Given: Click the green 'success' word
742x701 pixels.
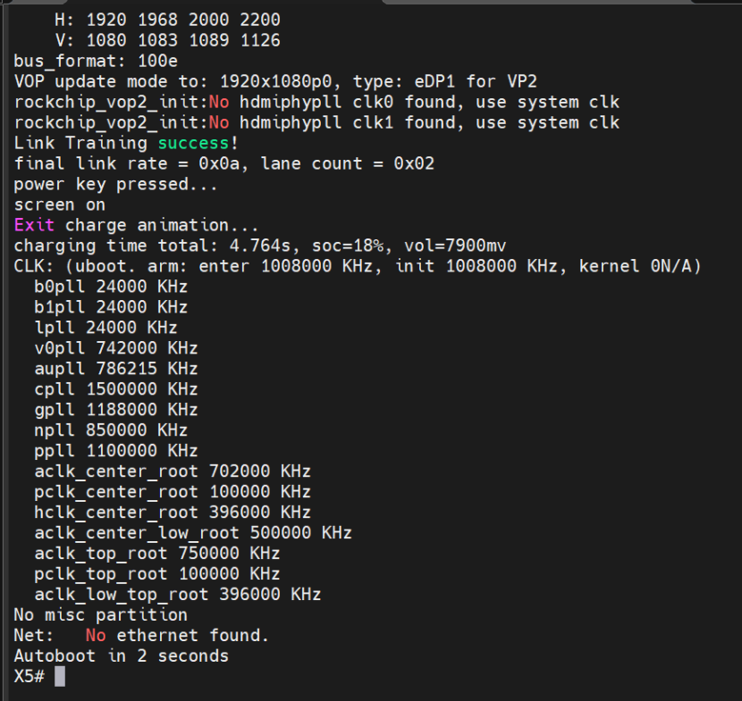Looking at the screenshot, I should tap(193, 143).
